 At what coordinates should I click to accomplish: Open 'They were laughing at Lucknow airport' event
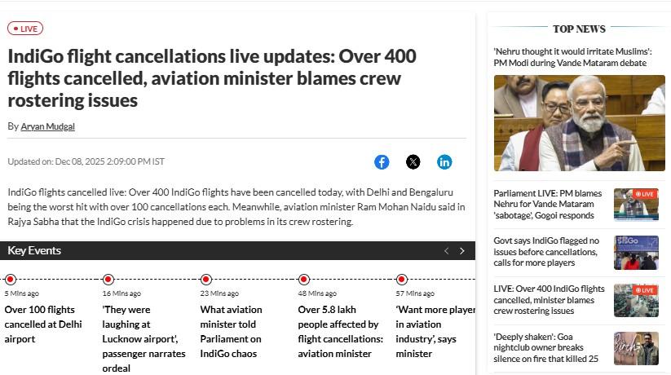pos(143,338)
